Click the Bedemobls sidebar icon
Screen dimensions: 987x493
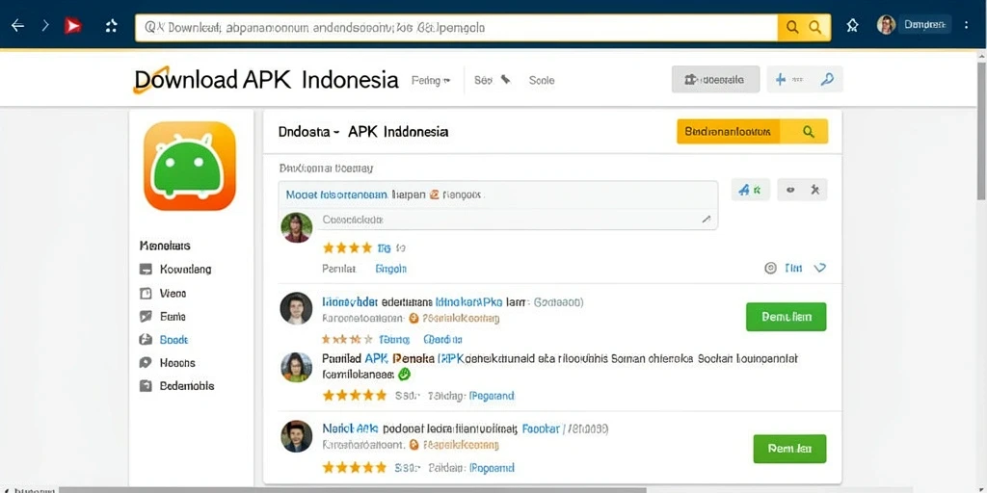146,386
